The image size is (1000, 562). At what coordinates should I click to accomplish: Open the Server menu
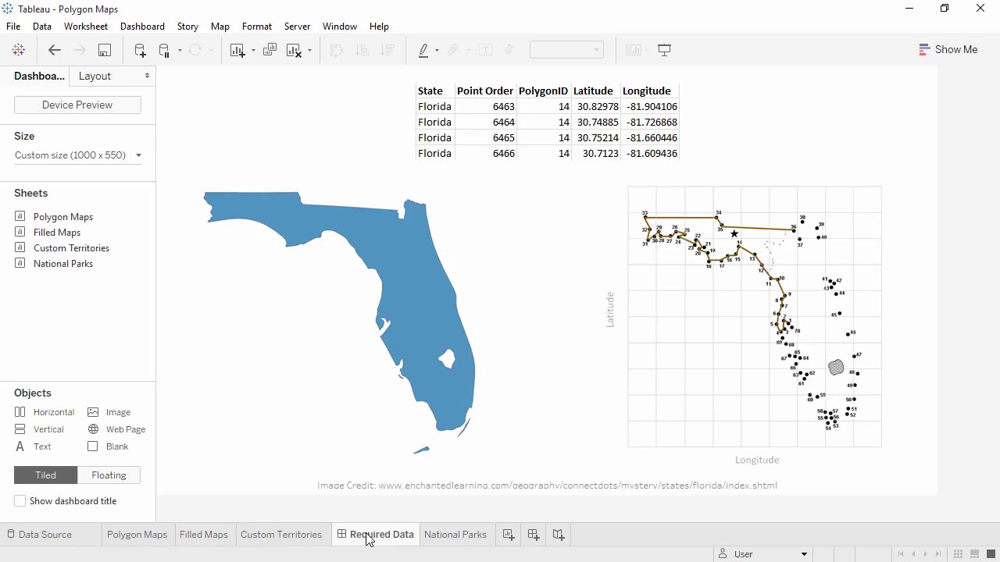pos(297,27)
